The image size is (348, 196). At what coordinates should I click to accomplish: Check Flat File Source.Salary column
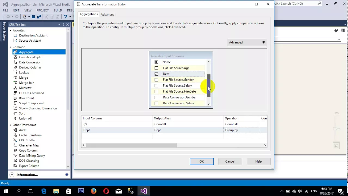[156, 86]
